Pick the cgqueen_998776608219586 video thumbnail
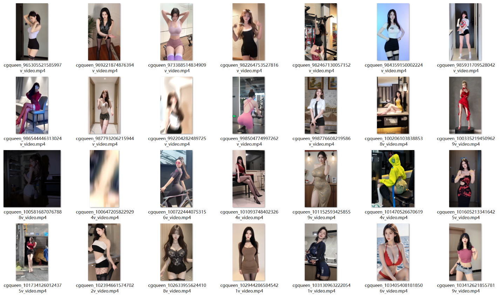This screenshot has width=502, height=296. point(321,105)
